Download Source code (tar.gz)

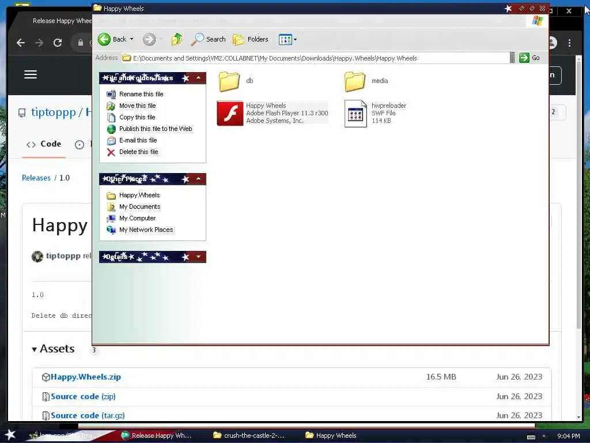click(88, 415)
